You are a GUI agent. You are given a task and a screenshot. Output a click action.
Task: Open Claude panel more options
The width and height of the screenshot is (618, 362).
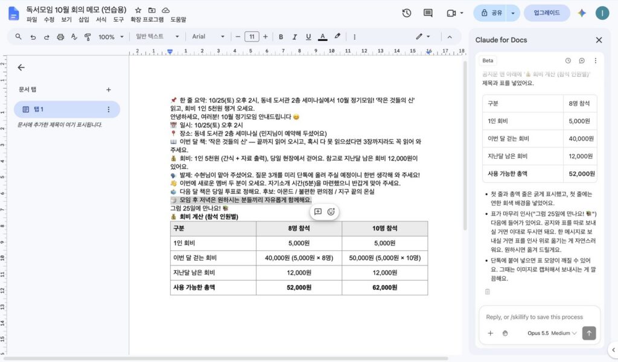595,61
